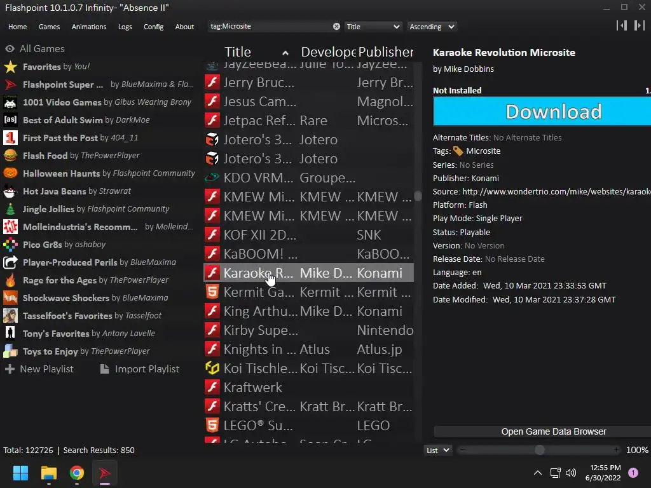Viewport: 651px width, 488px height.
Task: Click the Shockwave icon beside first Jotero's 3... row
Action: coord(212,139)
